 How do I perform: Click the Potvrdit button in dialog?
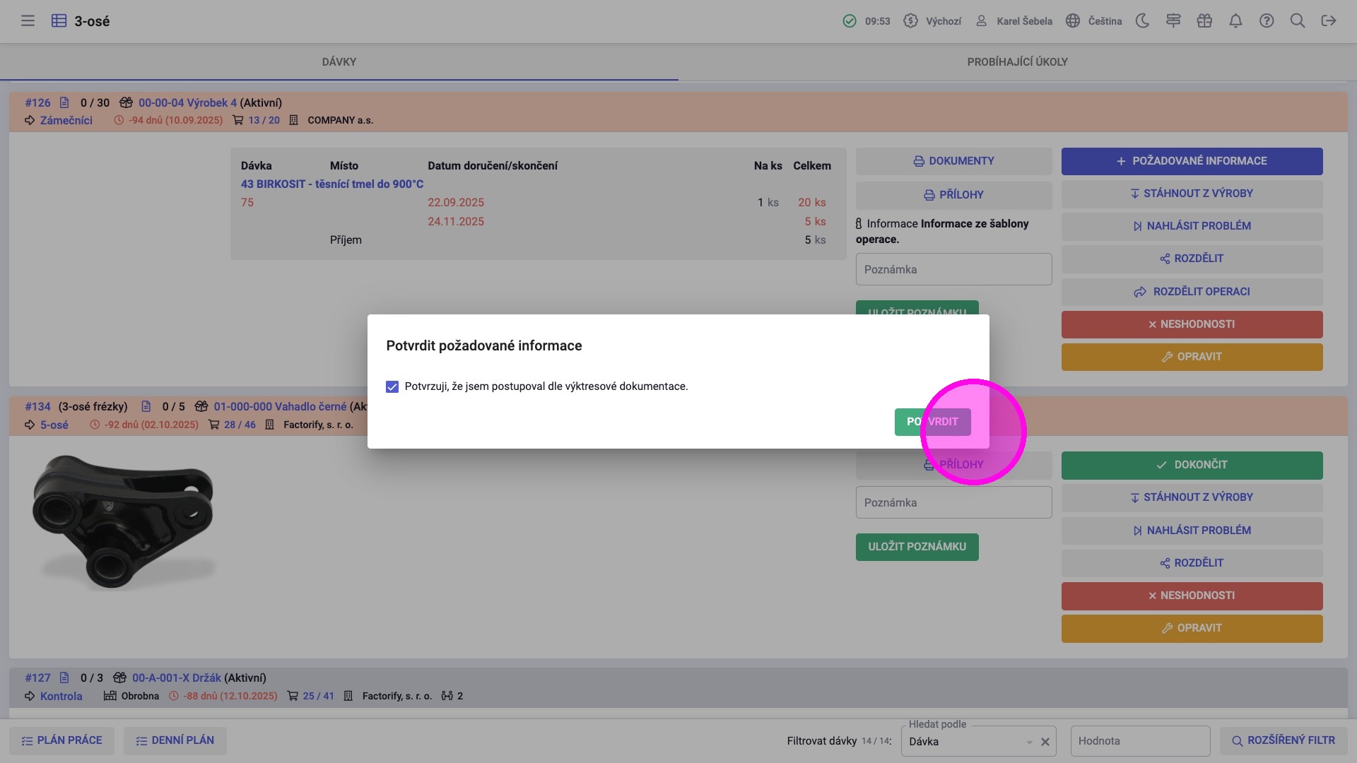point(932,422)
